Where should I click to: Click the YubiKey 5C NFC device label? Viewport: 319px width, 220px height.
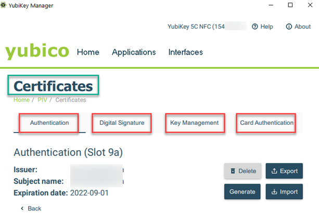point(207,27)
